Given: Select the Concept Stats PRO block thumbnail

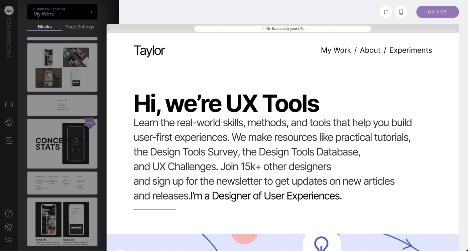Looking at the screenshot, I should 63,143.
